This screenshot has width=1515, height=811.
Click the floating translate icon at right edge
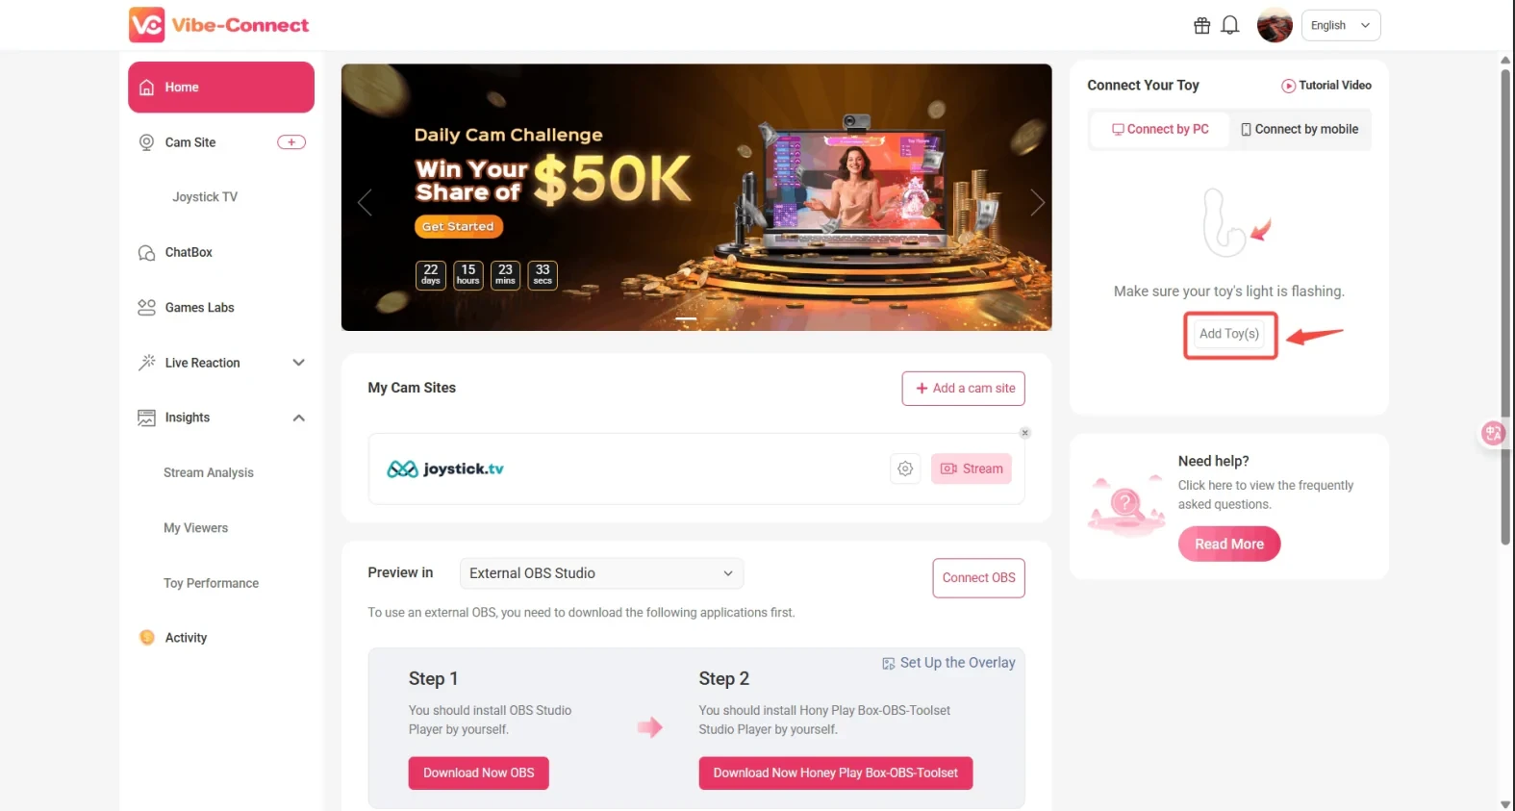[1494, 434]
